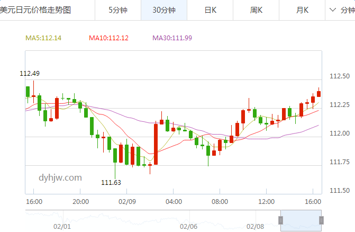Click the highlighted range selection window

(301, 220)
